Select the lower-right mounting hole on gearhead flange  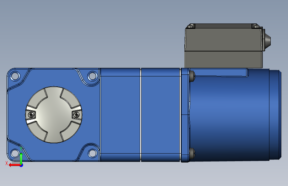(93, 153)
